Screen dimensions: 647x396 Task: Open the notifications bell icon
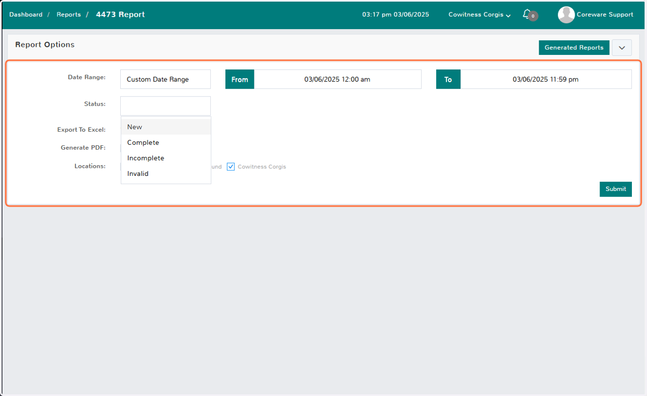(x=527, y=14)
